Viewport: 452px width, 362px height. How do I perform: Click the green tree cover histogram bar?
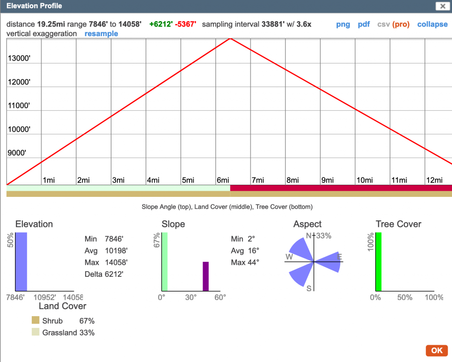(x=378, y=261)
